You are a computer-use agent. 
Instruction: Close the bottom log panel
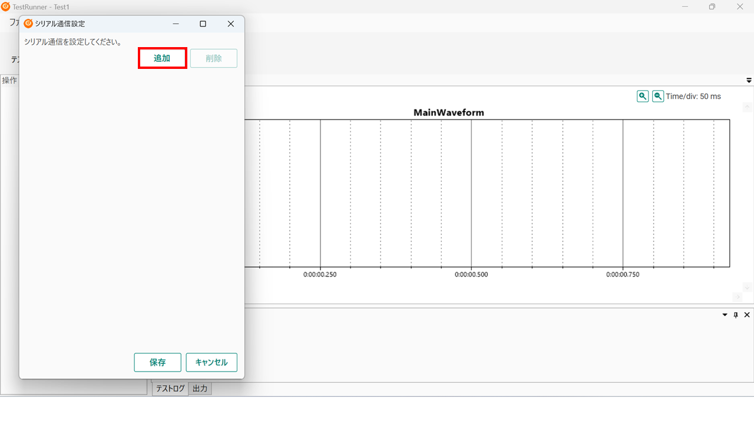[747, 315]
